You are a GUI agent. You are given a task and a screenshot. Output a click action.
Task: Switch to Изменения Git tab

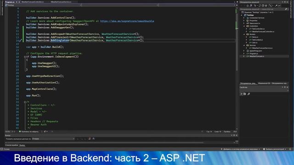(x=264, y=83)
